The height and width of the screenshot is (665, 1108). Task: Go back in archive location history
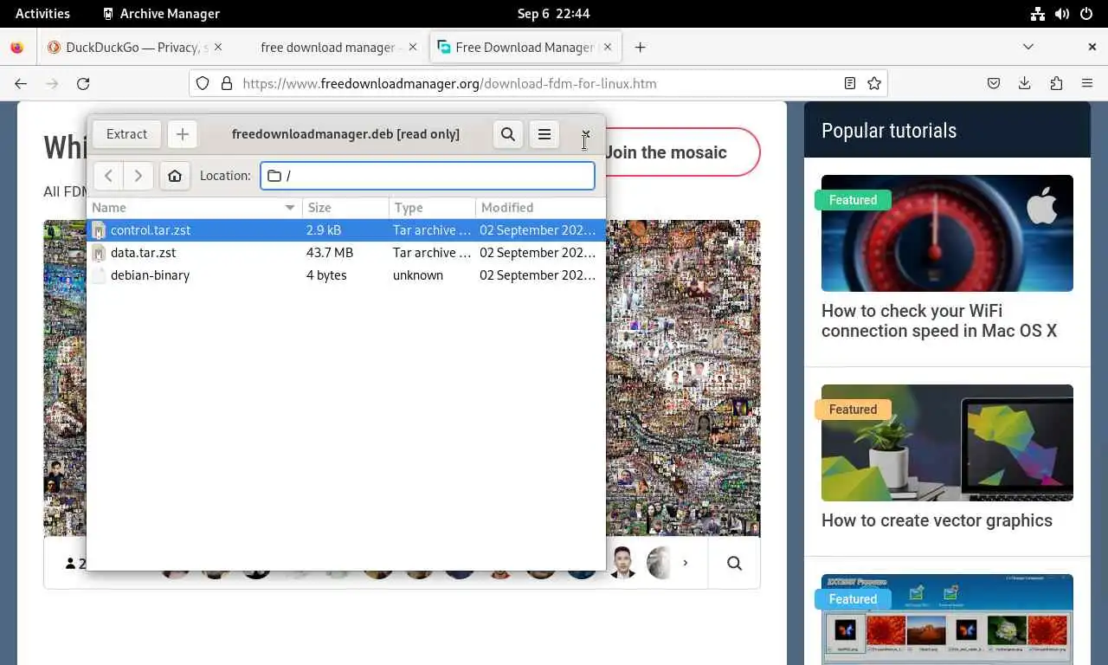pyautogui.click(x=108, y=176)
